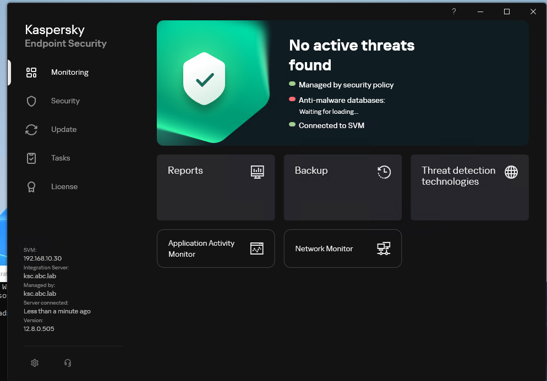Screen dimensions: 547x381
Task: Click the Network Monitor computers icon
Action: pos(384,249)
